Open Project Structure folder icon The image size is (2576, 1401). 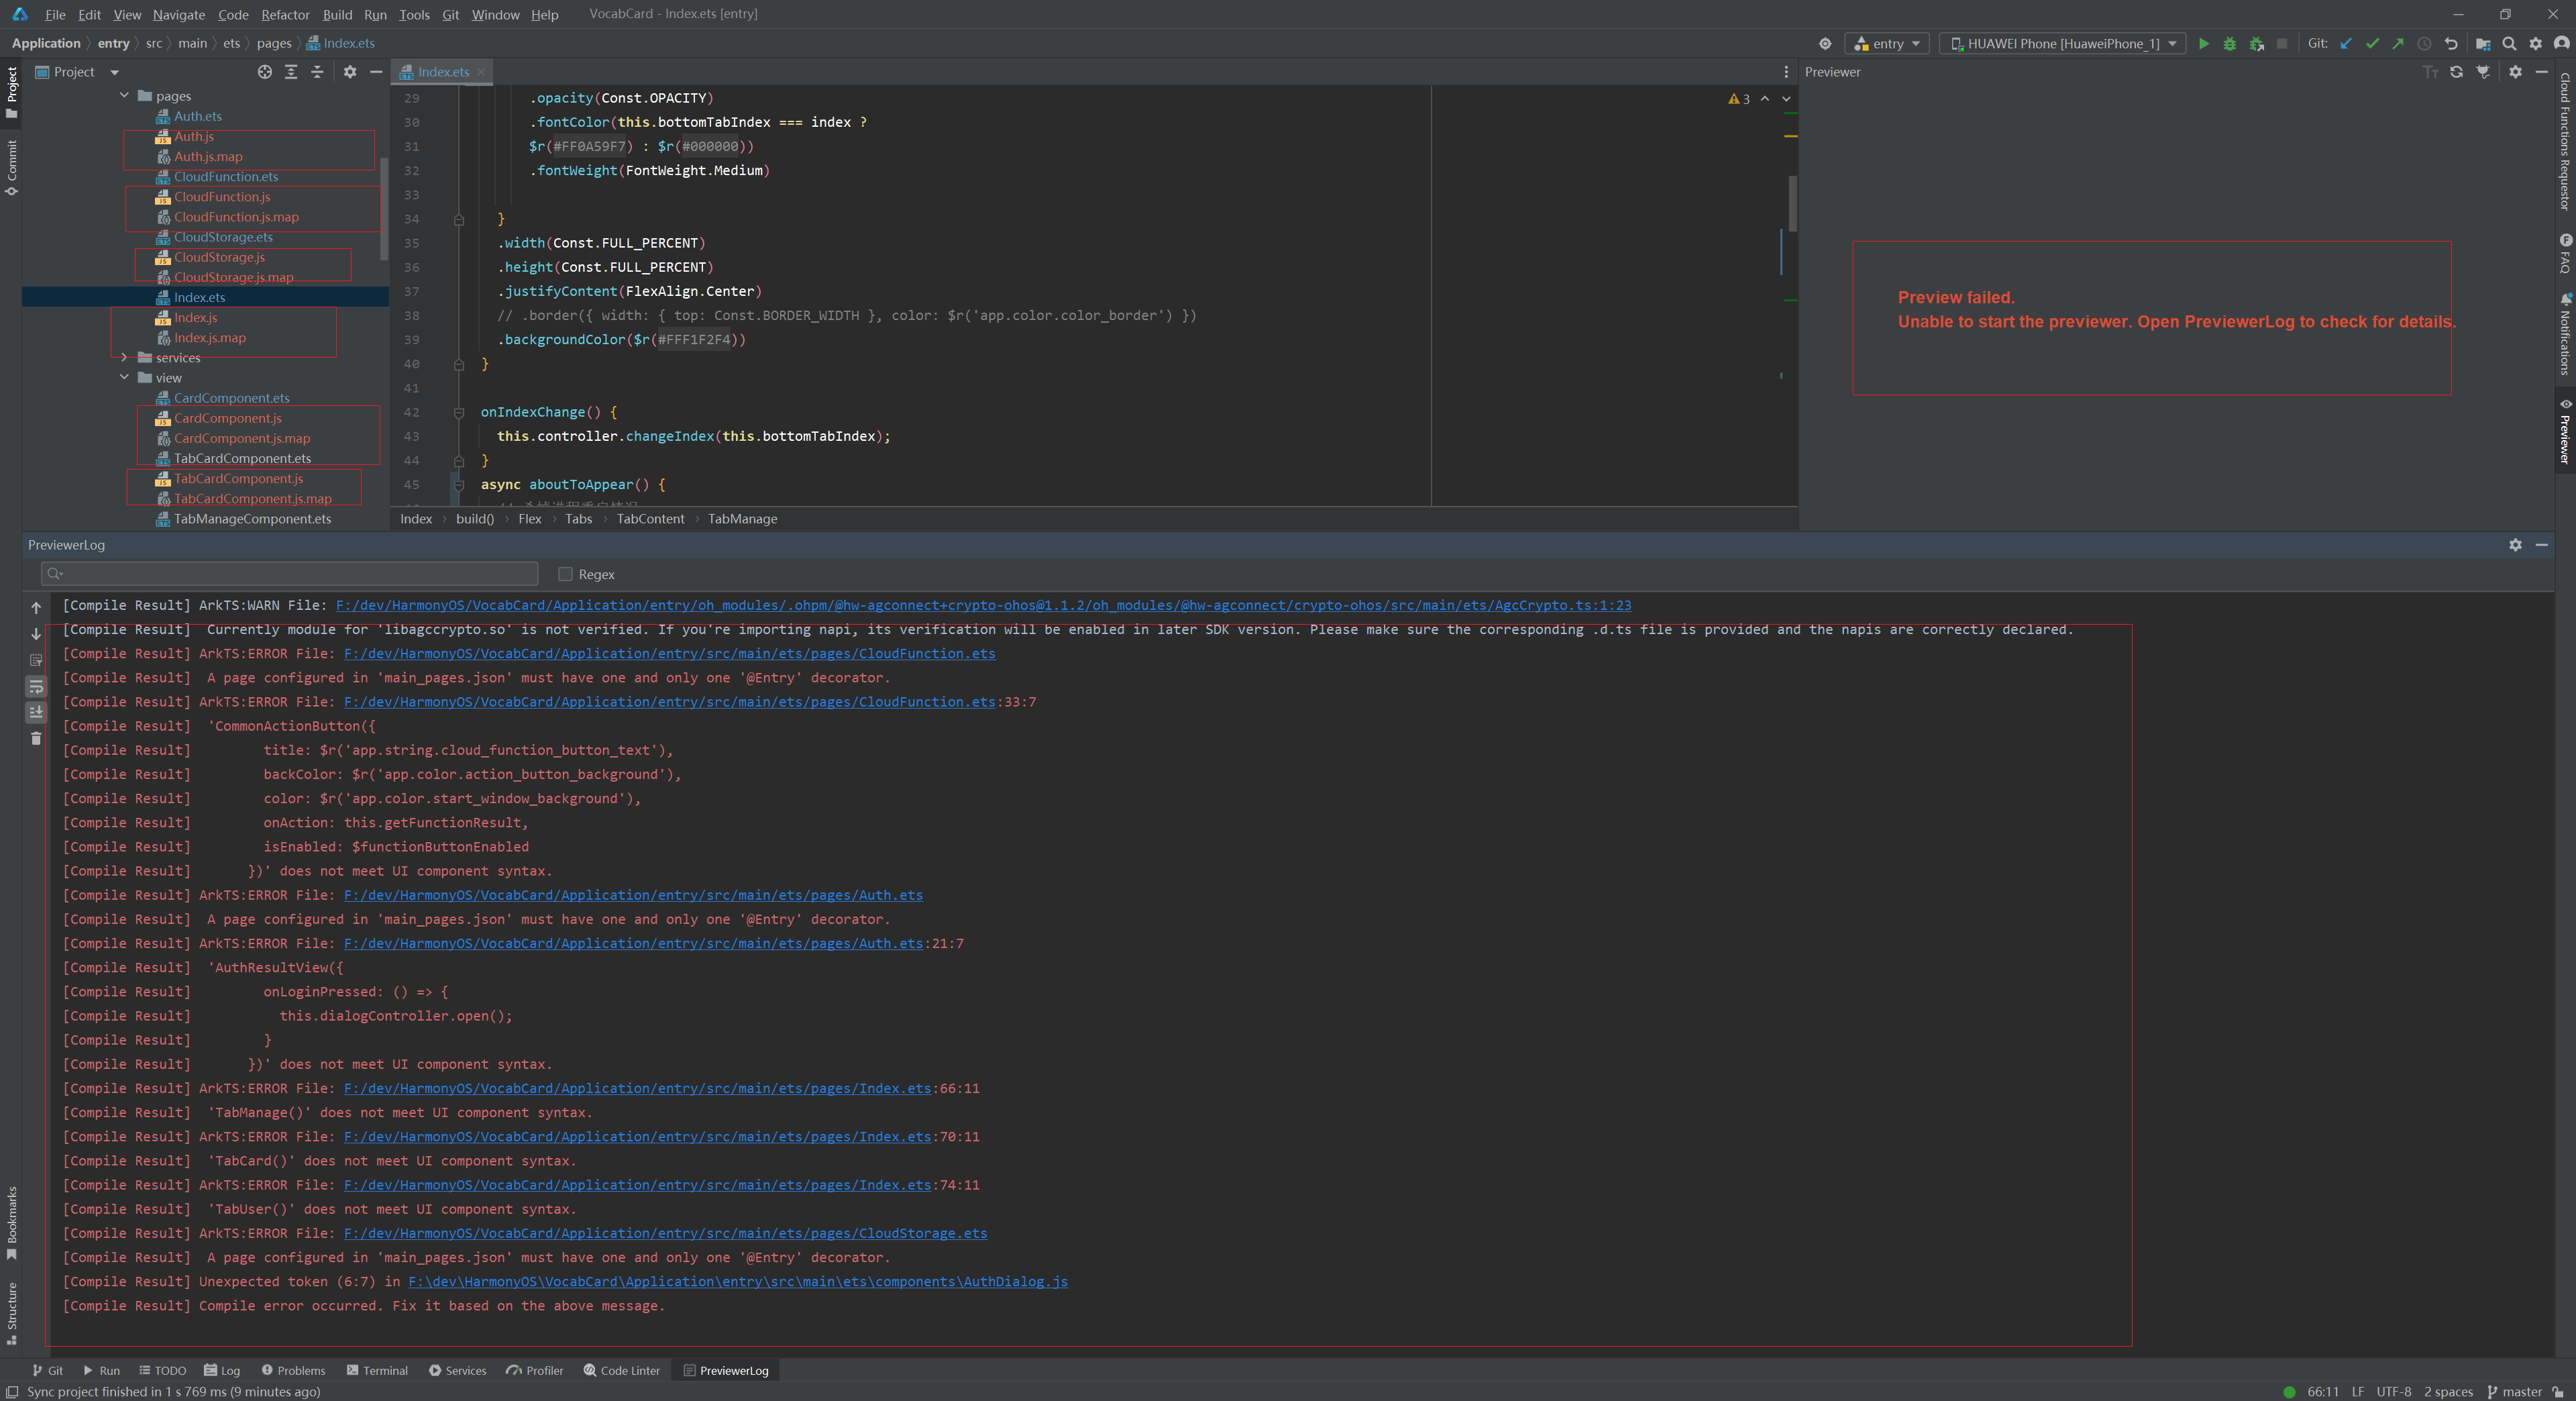click(2483, 43)
